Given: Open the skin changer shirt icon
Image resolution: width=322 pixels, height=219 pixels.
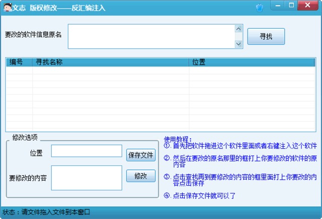Looking at the screenshot, I should coord(260,8).
